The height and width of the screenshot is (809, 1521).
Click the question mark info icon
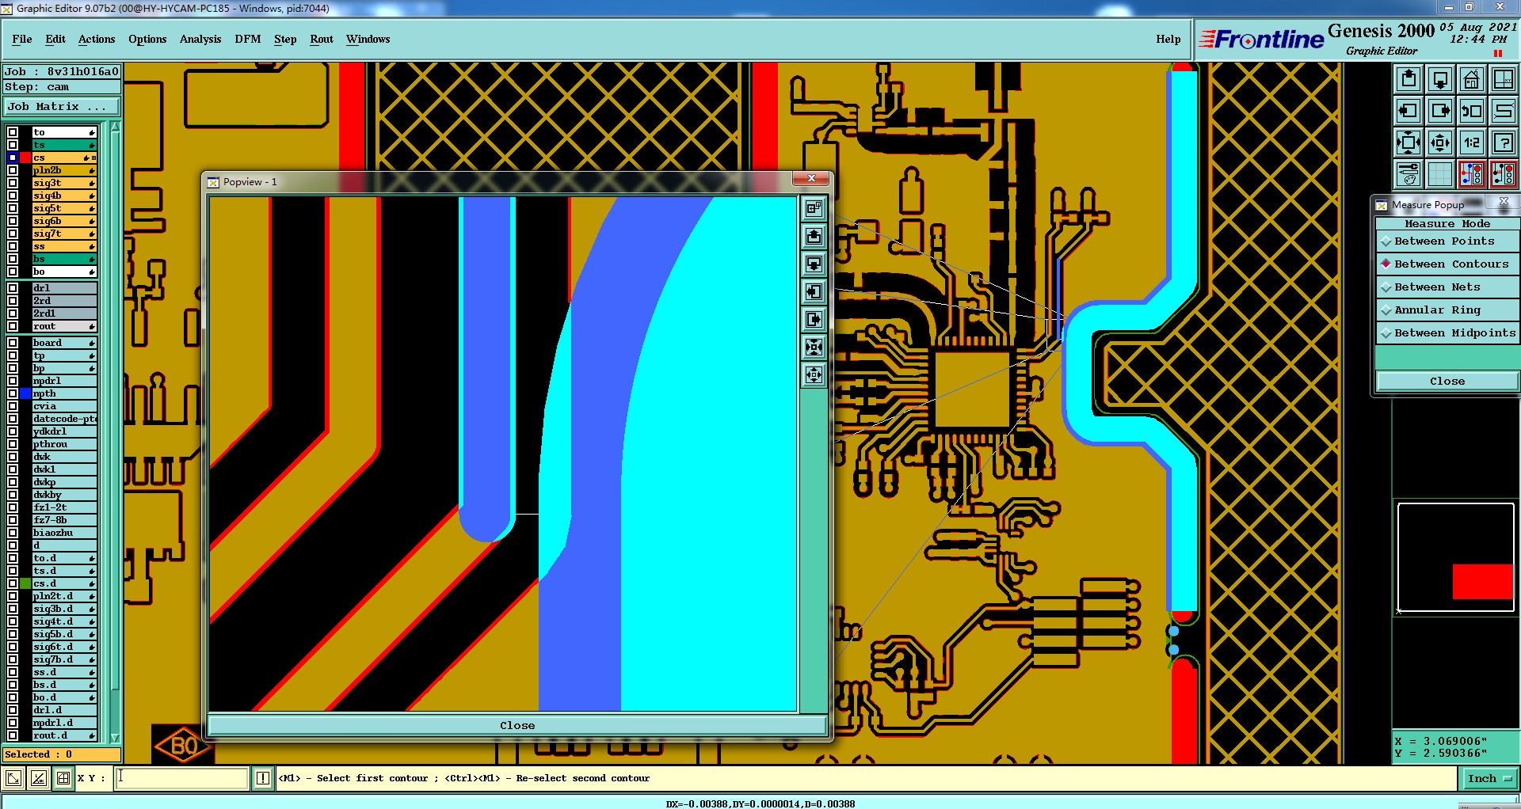click(x=1504, y=142)
